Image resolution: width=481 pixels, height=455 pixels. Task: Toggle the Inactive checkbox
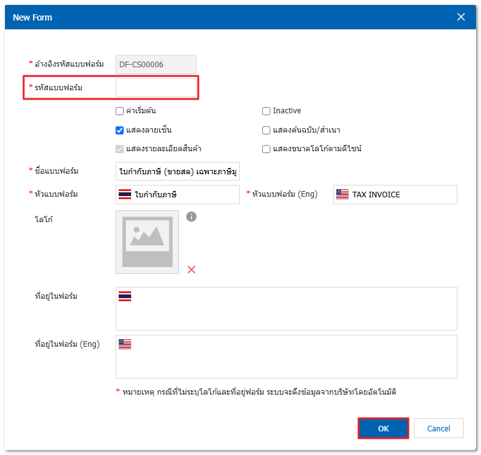tap(267, 111)
